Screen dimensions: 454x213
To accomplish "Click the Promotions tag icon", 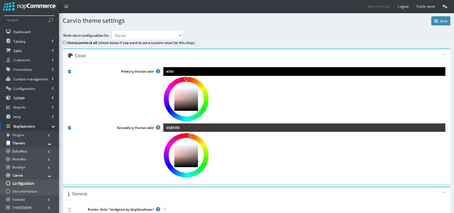I will coord(8,69).
